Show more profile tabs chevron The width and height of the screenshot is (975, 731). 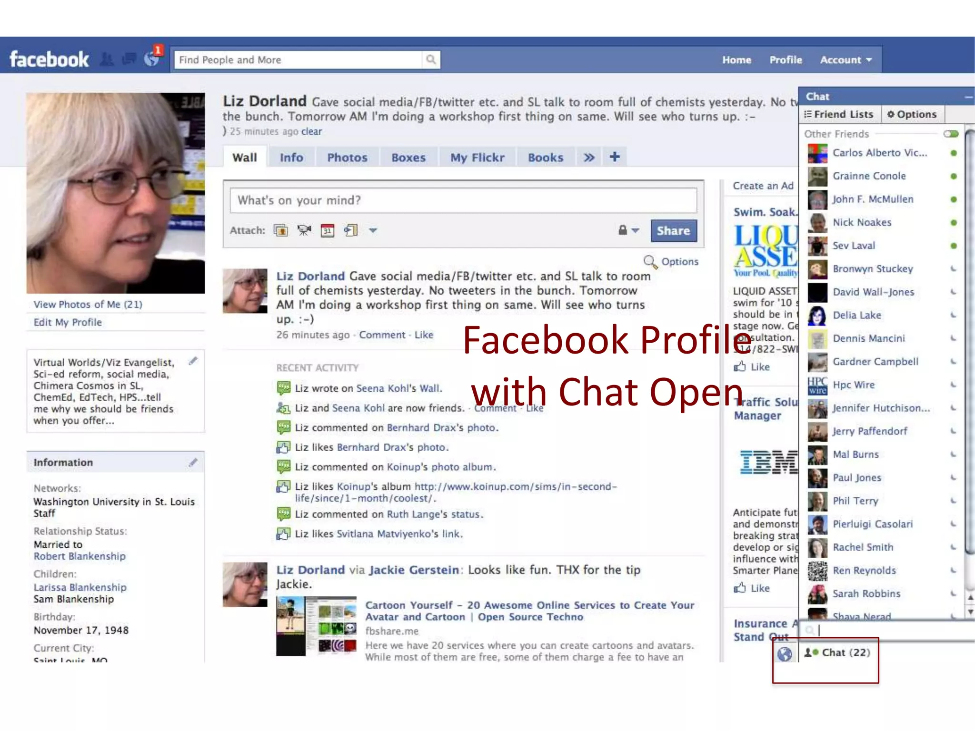589,157
